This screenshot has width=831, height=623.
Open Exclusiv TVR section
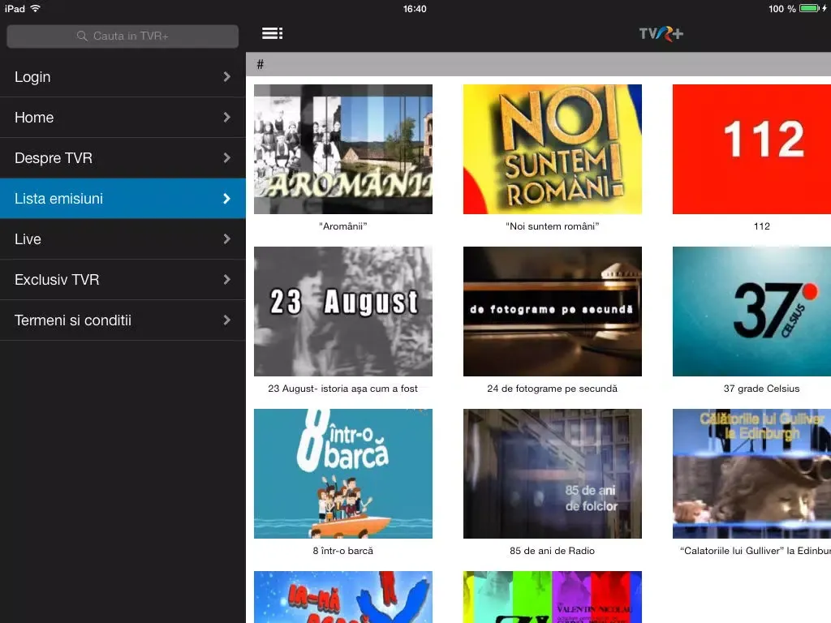pyautogui.click(x=123, y=280)
